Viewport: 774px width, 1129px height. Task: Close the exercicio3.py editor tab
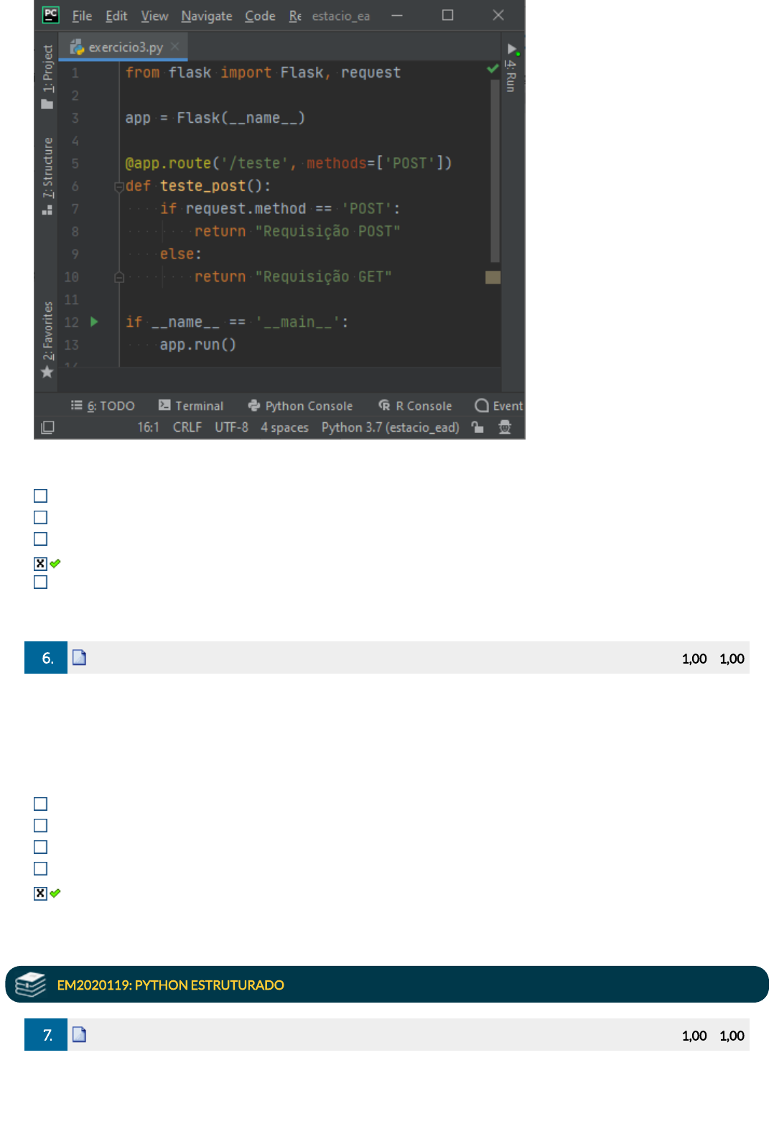pos(175,47)
